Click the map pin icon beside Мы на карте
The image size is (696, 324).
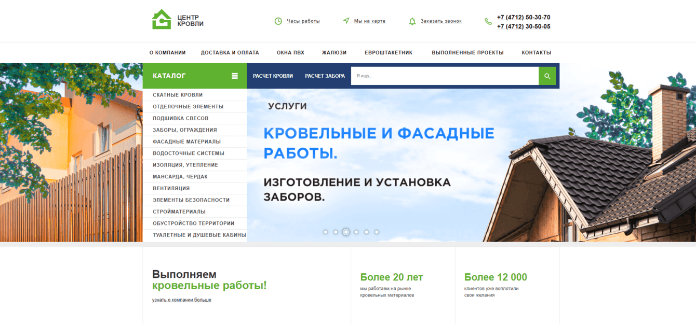click(x=346, y=21)
